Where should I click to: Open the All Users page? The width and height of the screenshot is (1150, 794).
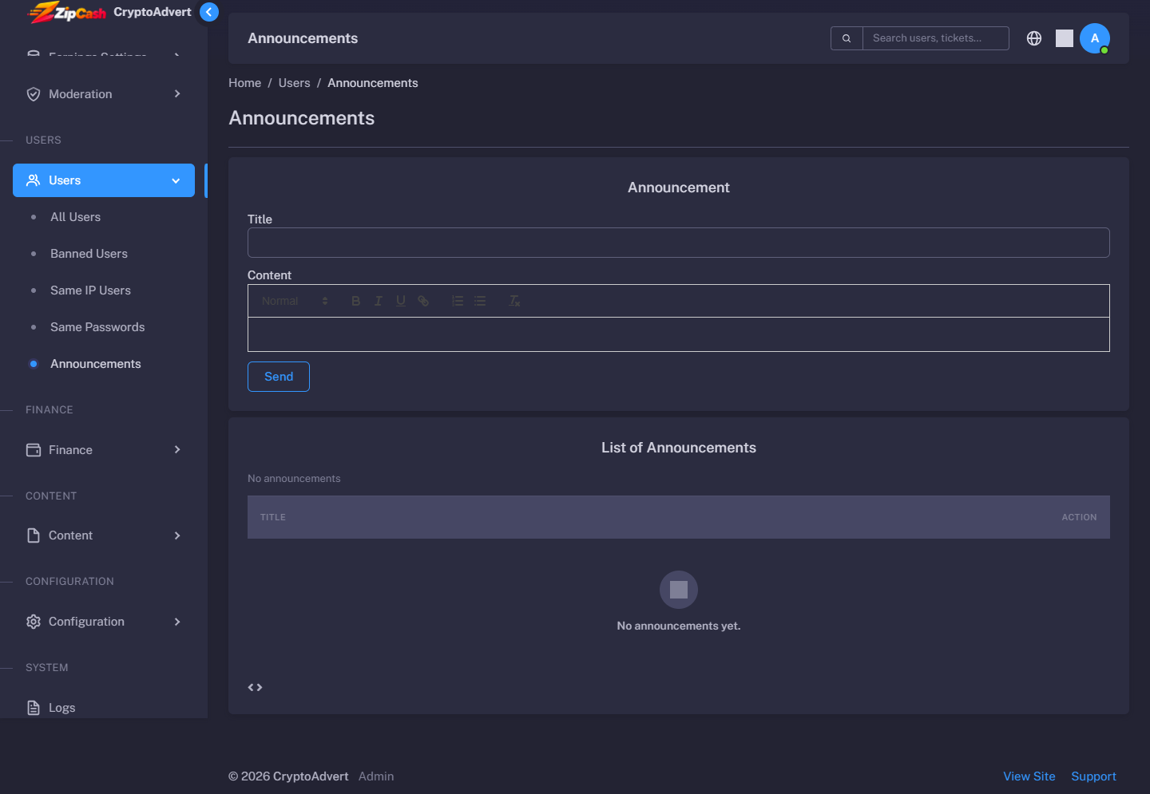click(75, 217)
